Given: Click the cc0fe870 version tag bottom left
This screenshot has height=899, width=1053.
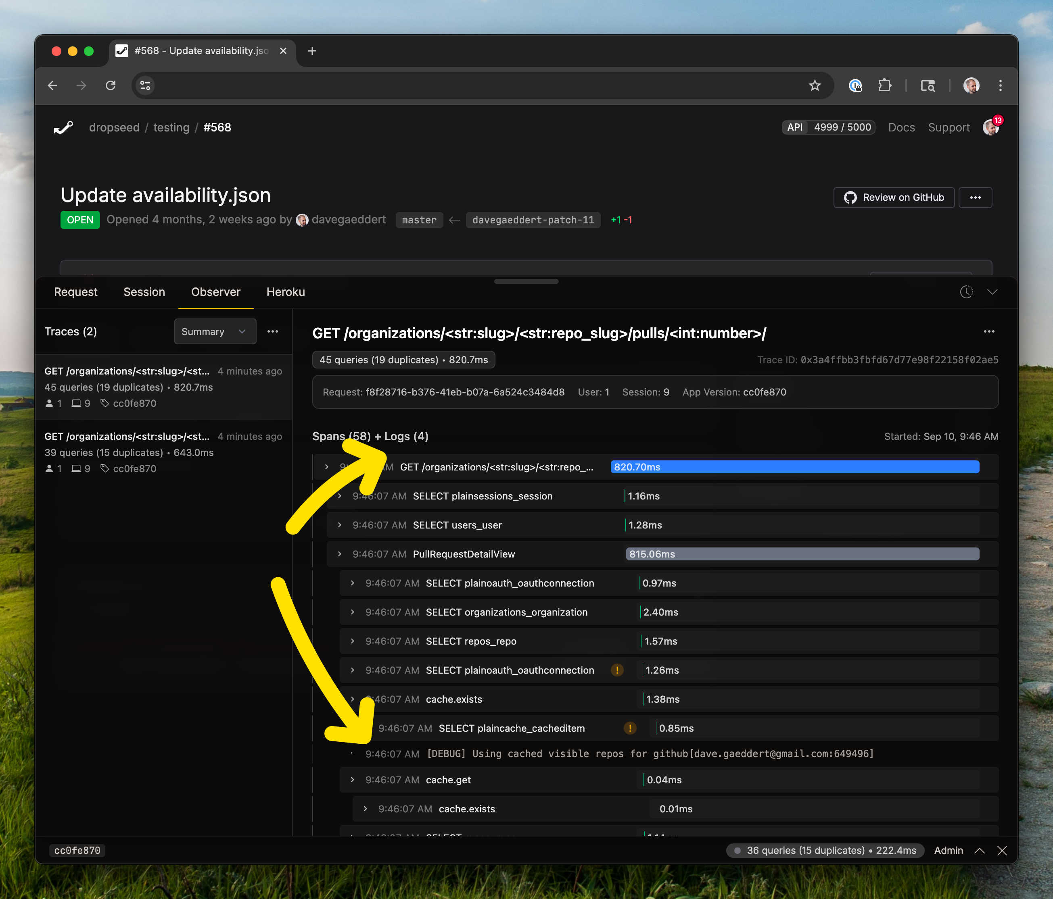Looking at the screenshot, I should click(77, 850).
